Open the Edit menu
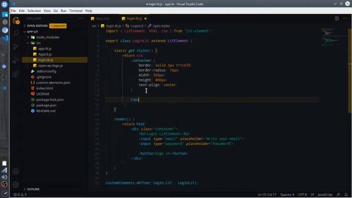This screenshot has height=198, width=352. pyautogui.click(x=22, y=11)
